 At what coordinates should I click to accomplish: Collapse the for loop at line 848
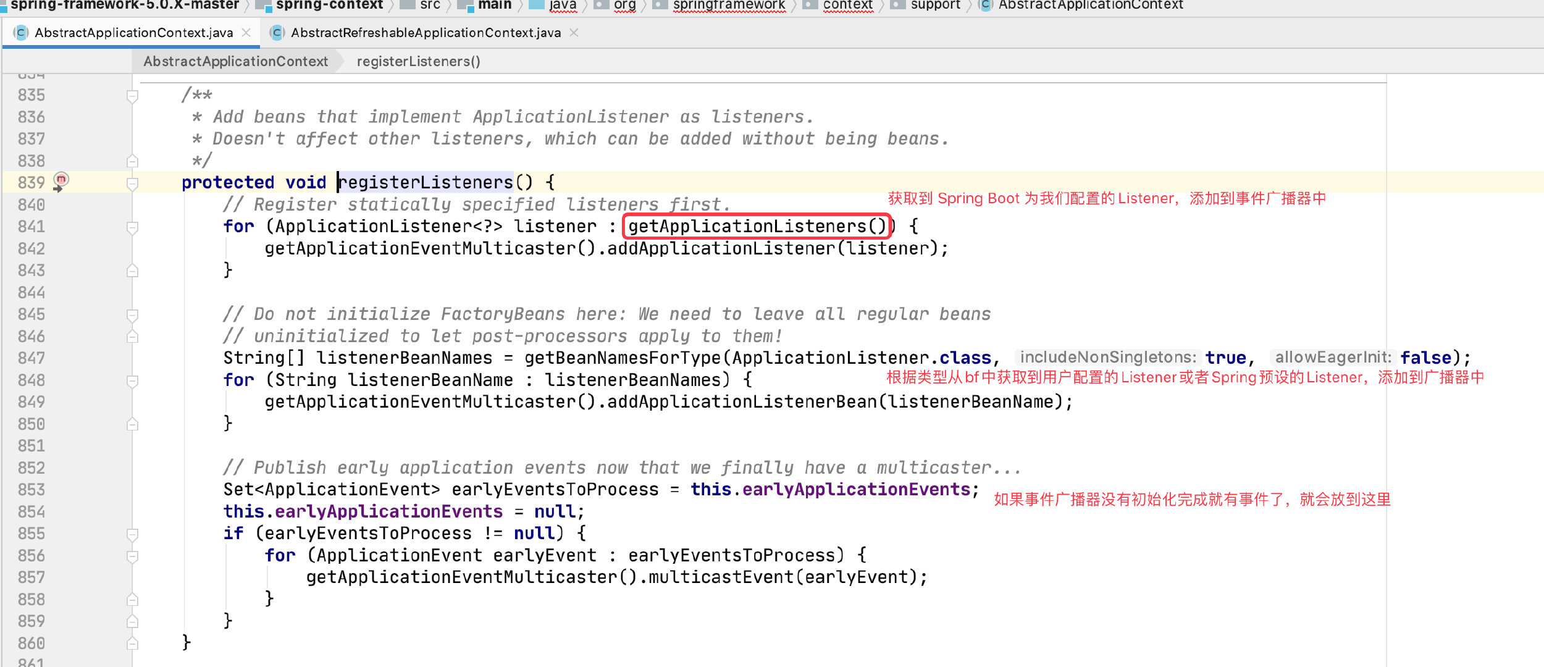pyautogui.click(x=132, y=381)
